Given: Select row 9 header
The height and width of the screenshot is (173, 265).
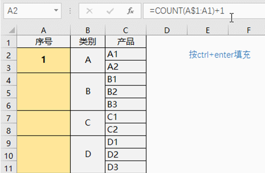Looking at the screenshot, I should (9, 142).
